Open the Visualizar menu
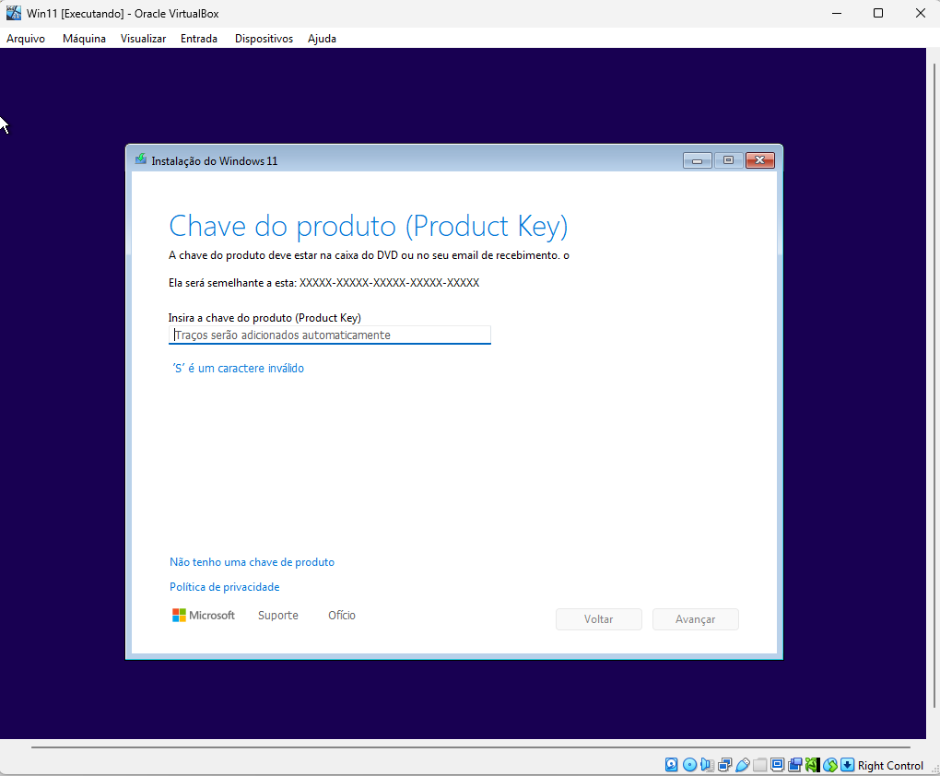 point(143,39)
